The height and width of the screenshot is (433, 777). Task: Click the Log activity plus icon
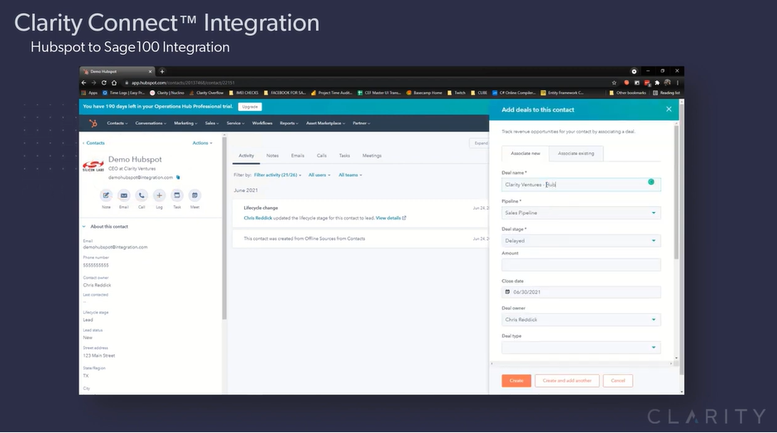click(159, 195)
